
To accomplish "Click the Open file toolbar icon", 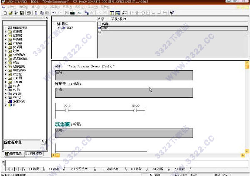I will (11, 13).
